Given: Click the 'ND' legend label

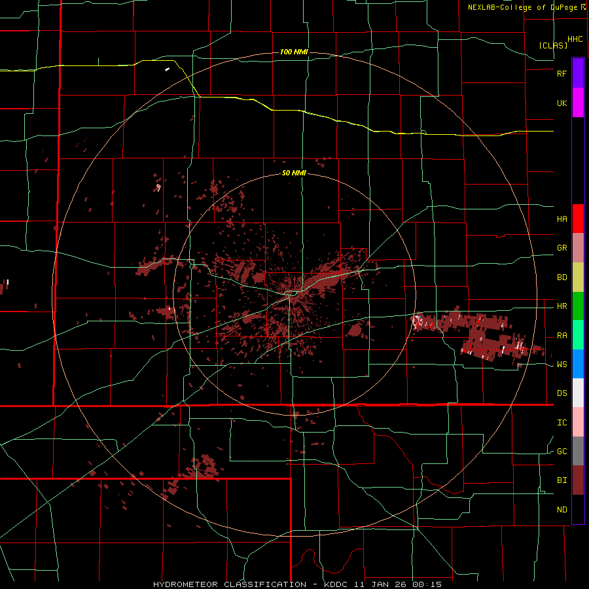Looking at the screenshot, I should pos(562,510).
